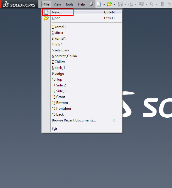
Task: Choose New... from the File menu
Action: click(x=82, y=12)
